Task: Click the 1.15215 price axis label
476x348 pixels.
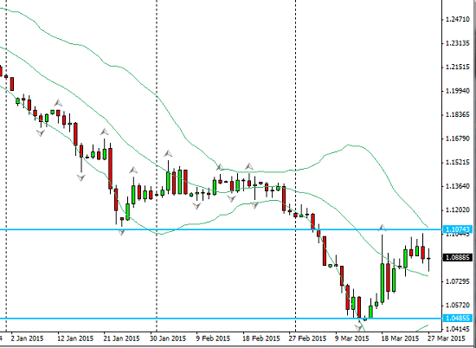Action: point(458,163)
